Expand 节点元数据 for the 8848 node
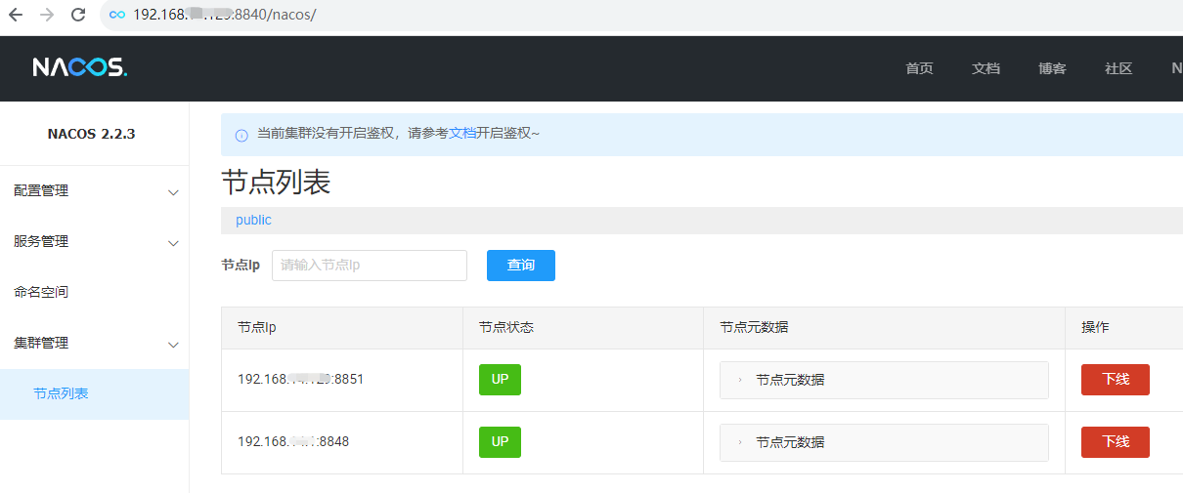Viewport: 1183px width, 493px height. (884, 442)
